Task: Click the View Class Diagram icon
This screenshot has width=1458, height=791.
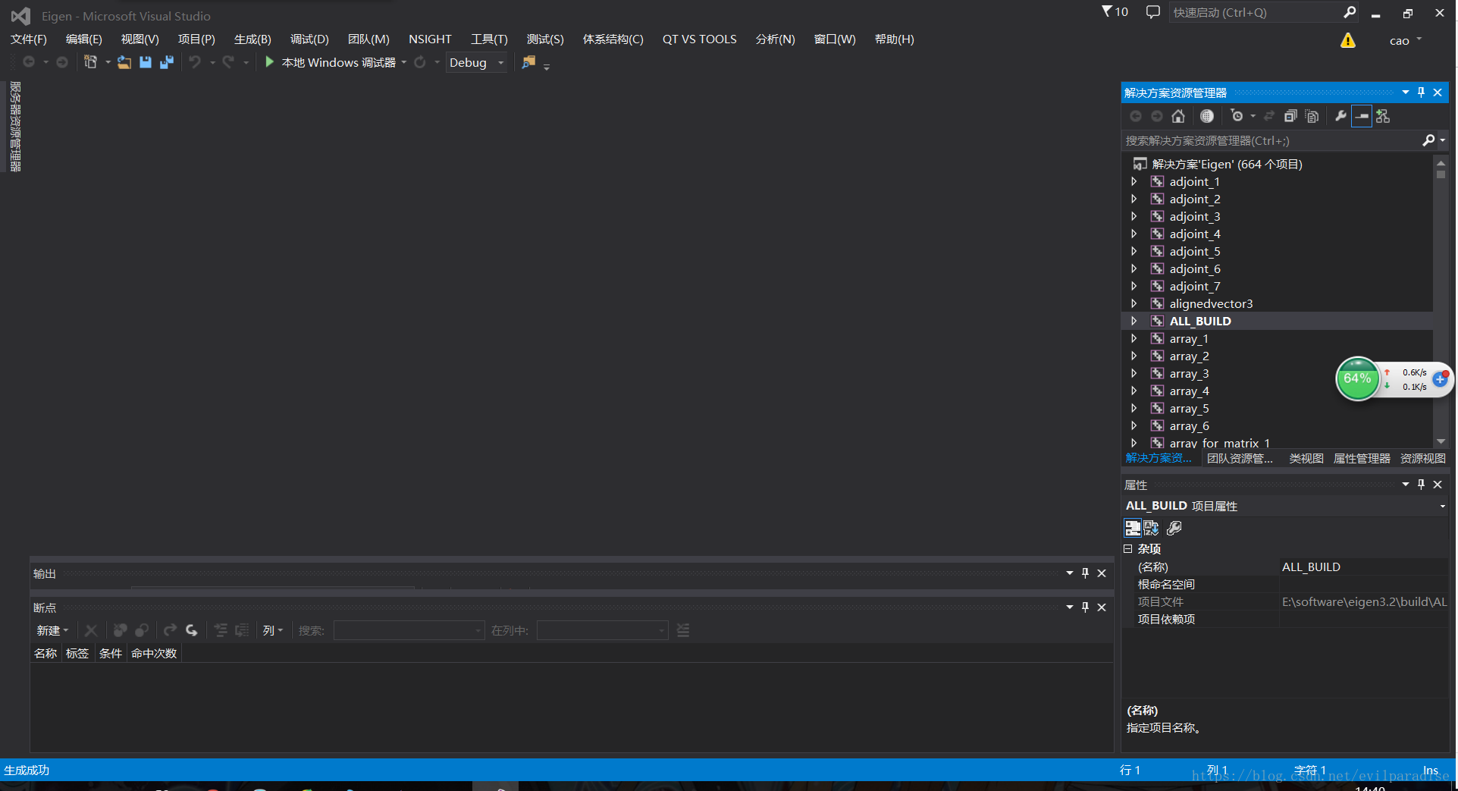Action: pos(1384,116)
